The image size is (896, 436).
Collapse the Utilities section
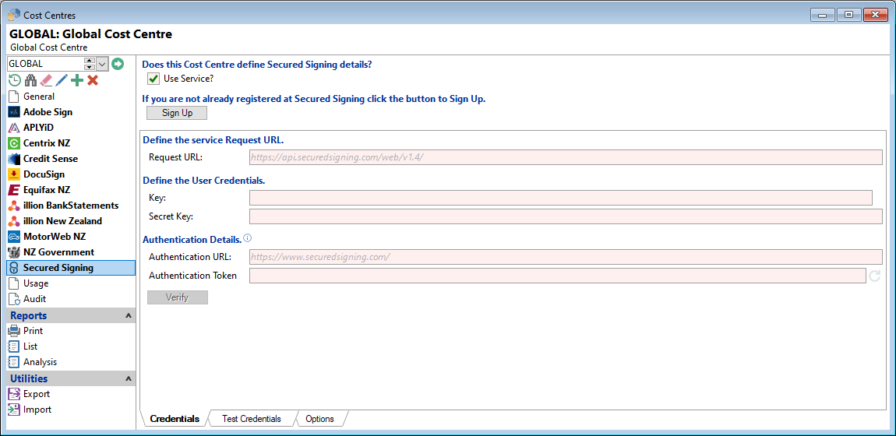point(128,378)
